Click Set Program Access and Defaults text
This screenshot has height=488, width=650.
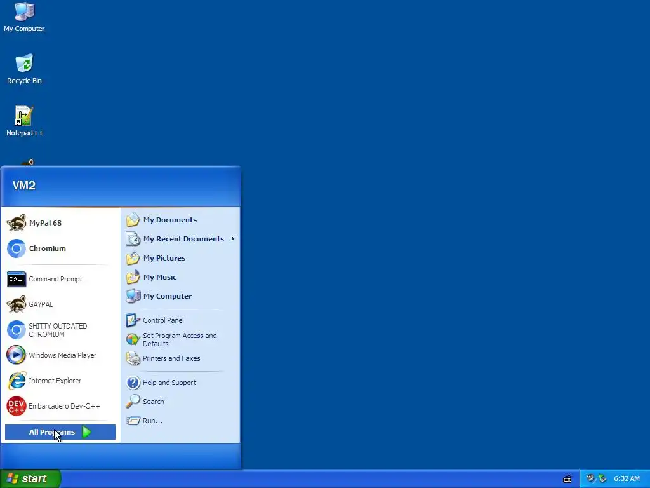click(180, 339)
